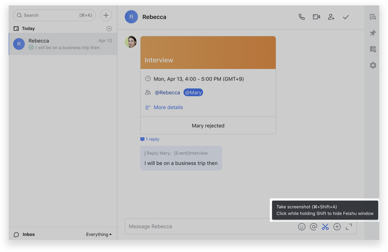Click the quoted Reply Mary: [Event]Interview text

[177, 153]
